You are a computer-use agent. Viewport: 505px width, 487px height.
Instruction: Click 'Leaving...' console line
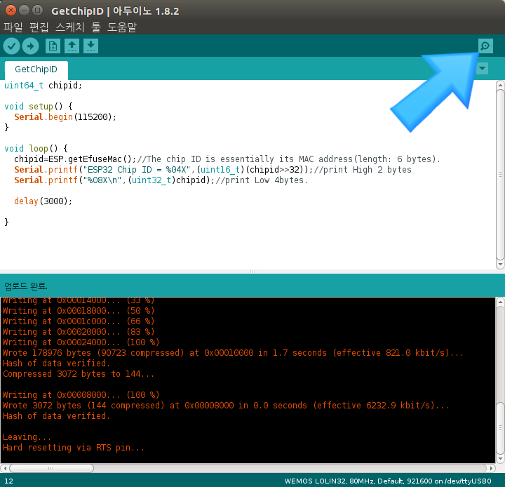pos(27,437)
